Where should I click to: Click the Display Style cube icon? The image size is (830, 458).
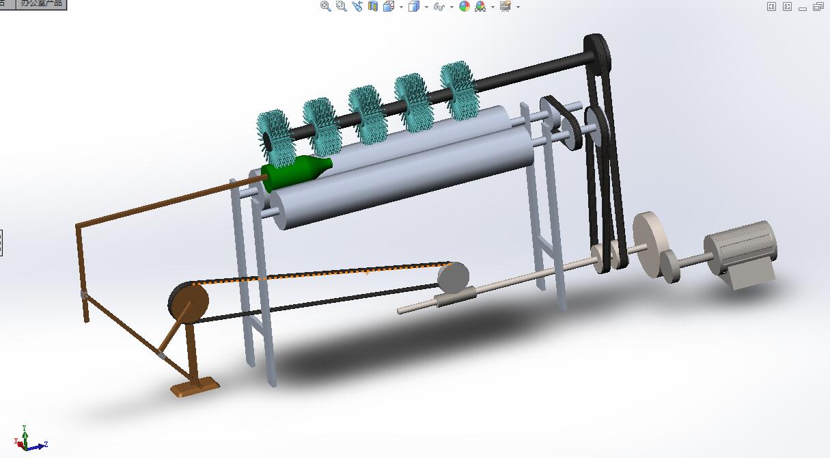[413, 6]
